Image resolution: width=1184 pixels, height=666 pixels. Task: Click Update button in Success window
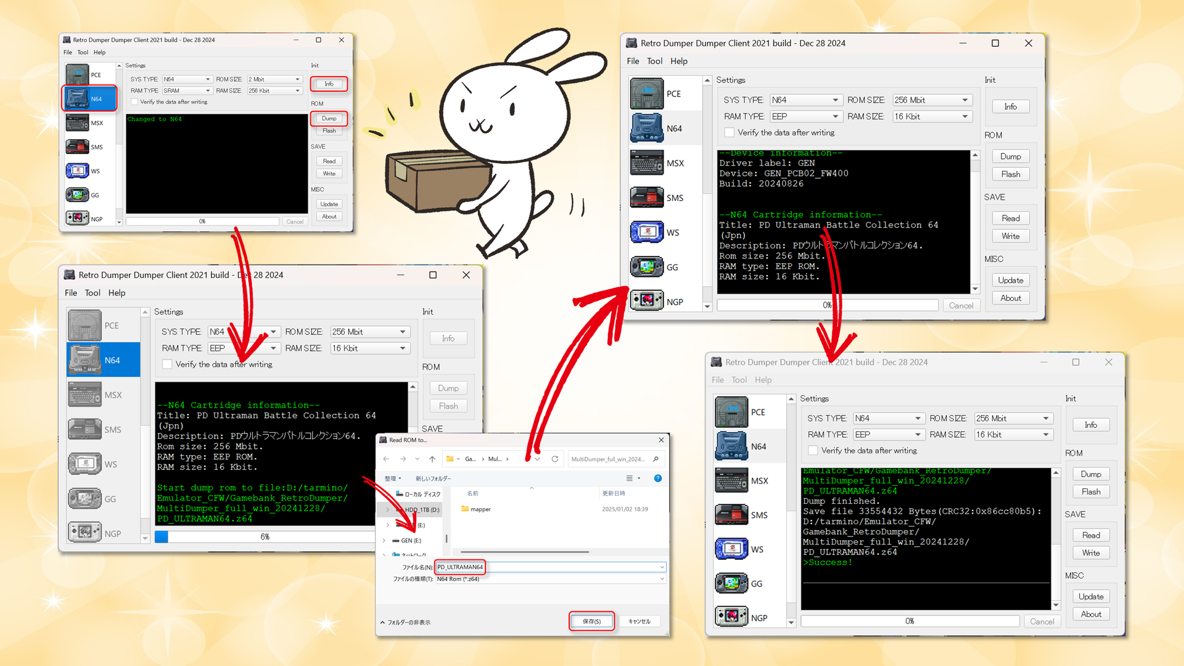click(x=1091, y=596)
